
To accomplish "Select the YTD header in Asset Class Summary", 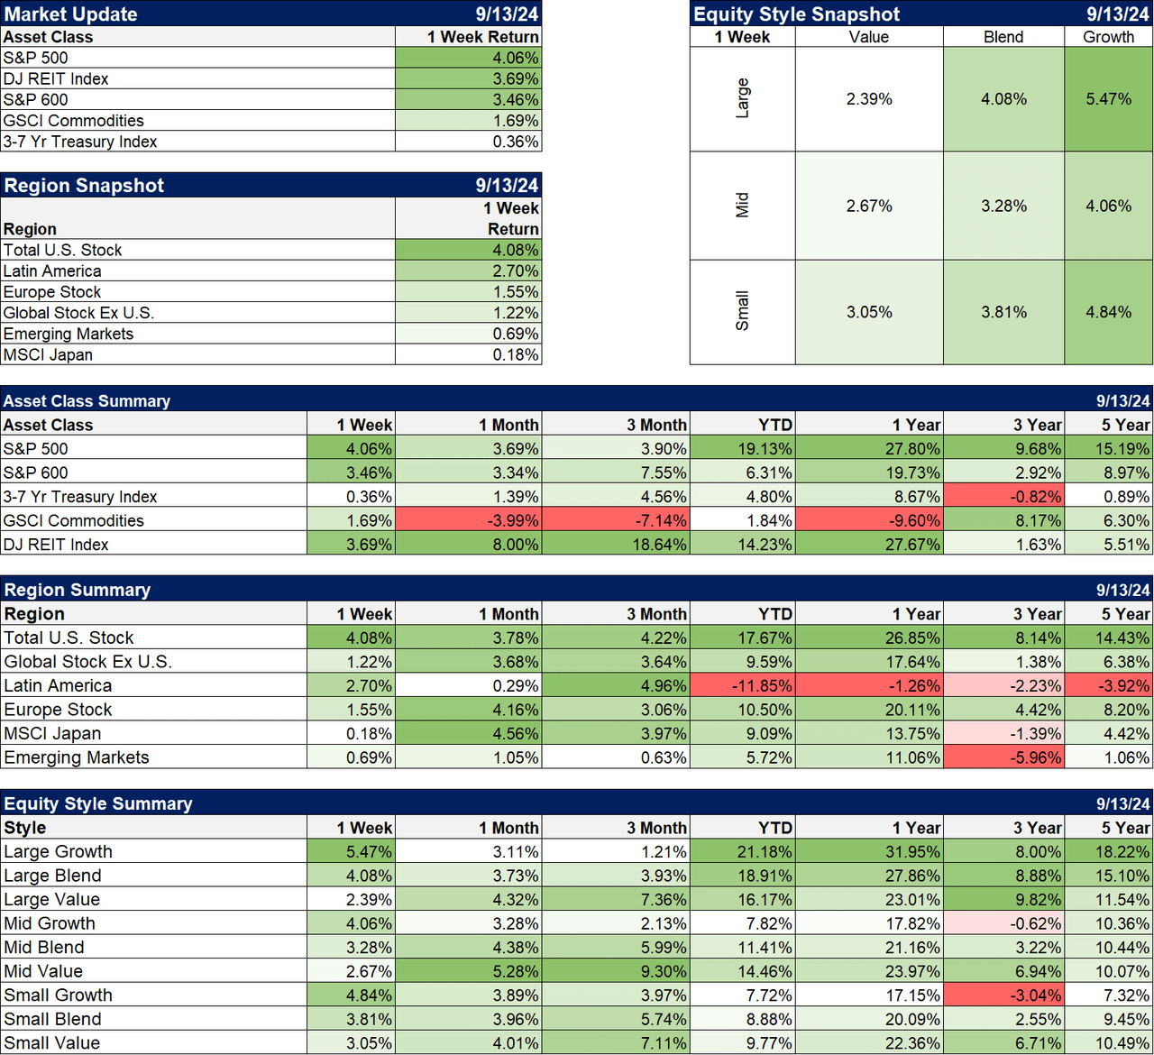I will point(774,425).
